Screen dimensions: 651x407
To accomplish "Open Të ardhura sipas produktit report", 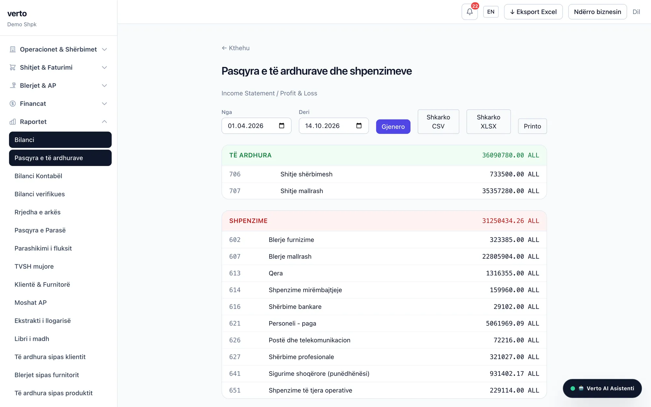I will point(60,393).
